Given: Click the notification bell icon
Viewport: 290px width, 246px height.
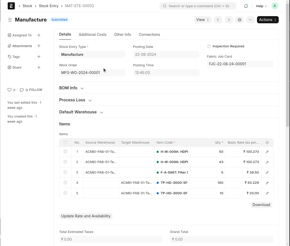Looking at the screenshot, I should pos(246,6).
